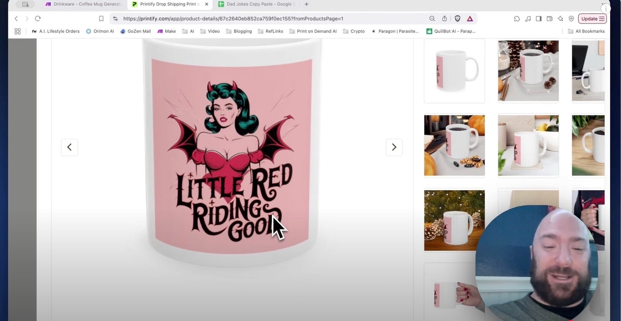Select mug beside laptop thumbnail
The image size is (621, 321).
(588, 71)
